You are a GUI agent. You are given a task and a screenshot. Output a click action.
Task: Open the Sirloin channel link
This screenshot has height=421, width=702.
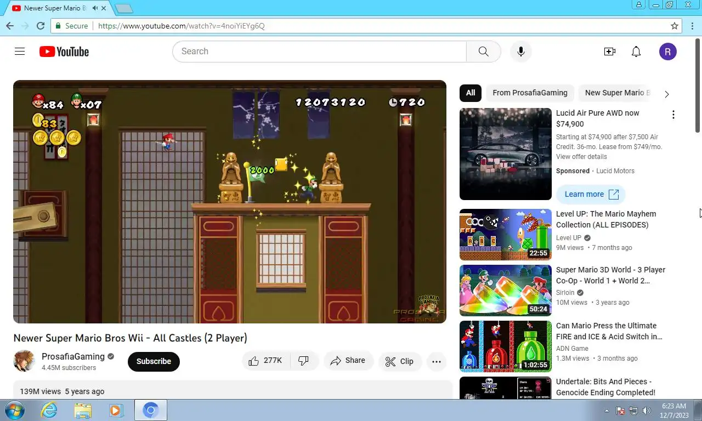[565, 293]
